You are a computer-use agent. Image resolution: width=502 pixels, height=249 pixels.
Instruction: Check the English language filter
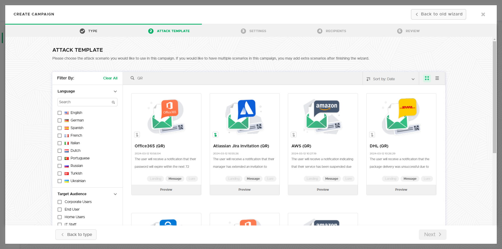coord(60,113)
